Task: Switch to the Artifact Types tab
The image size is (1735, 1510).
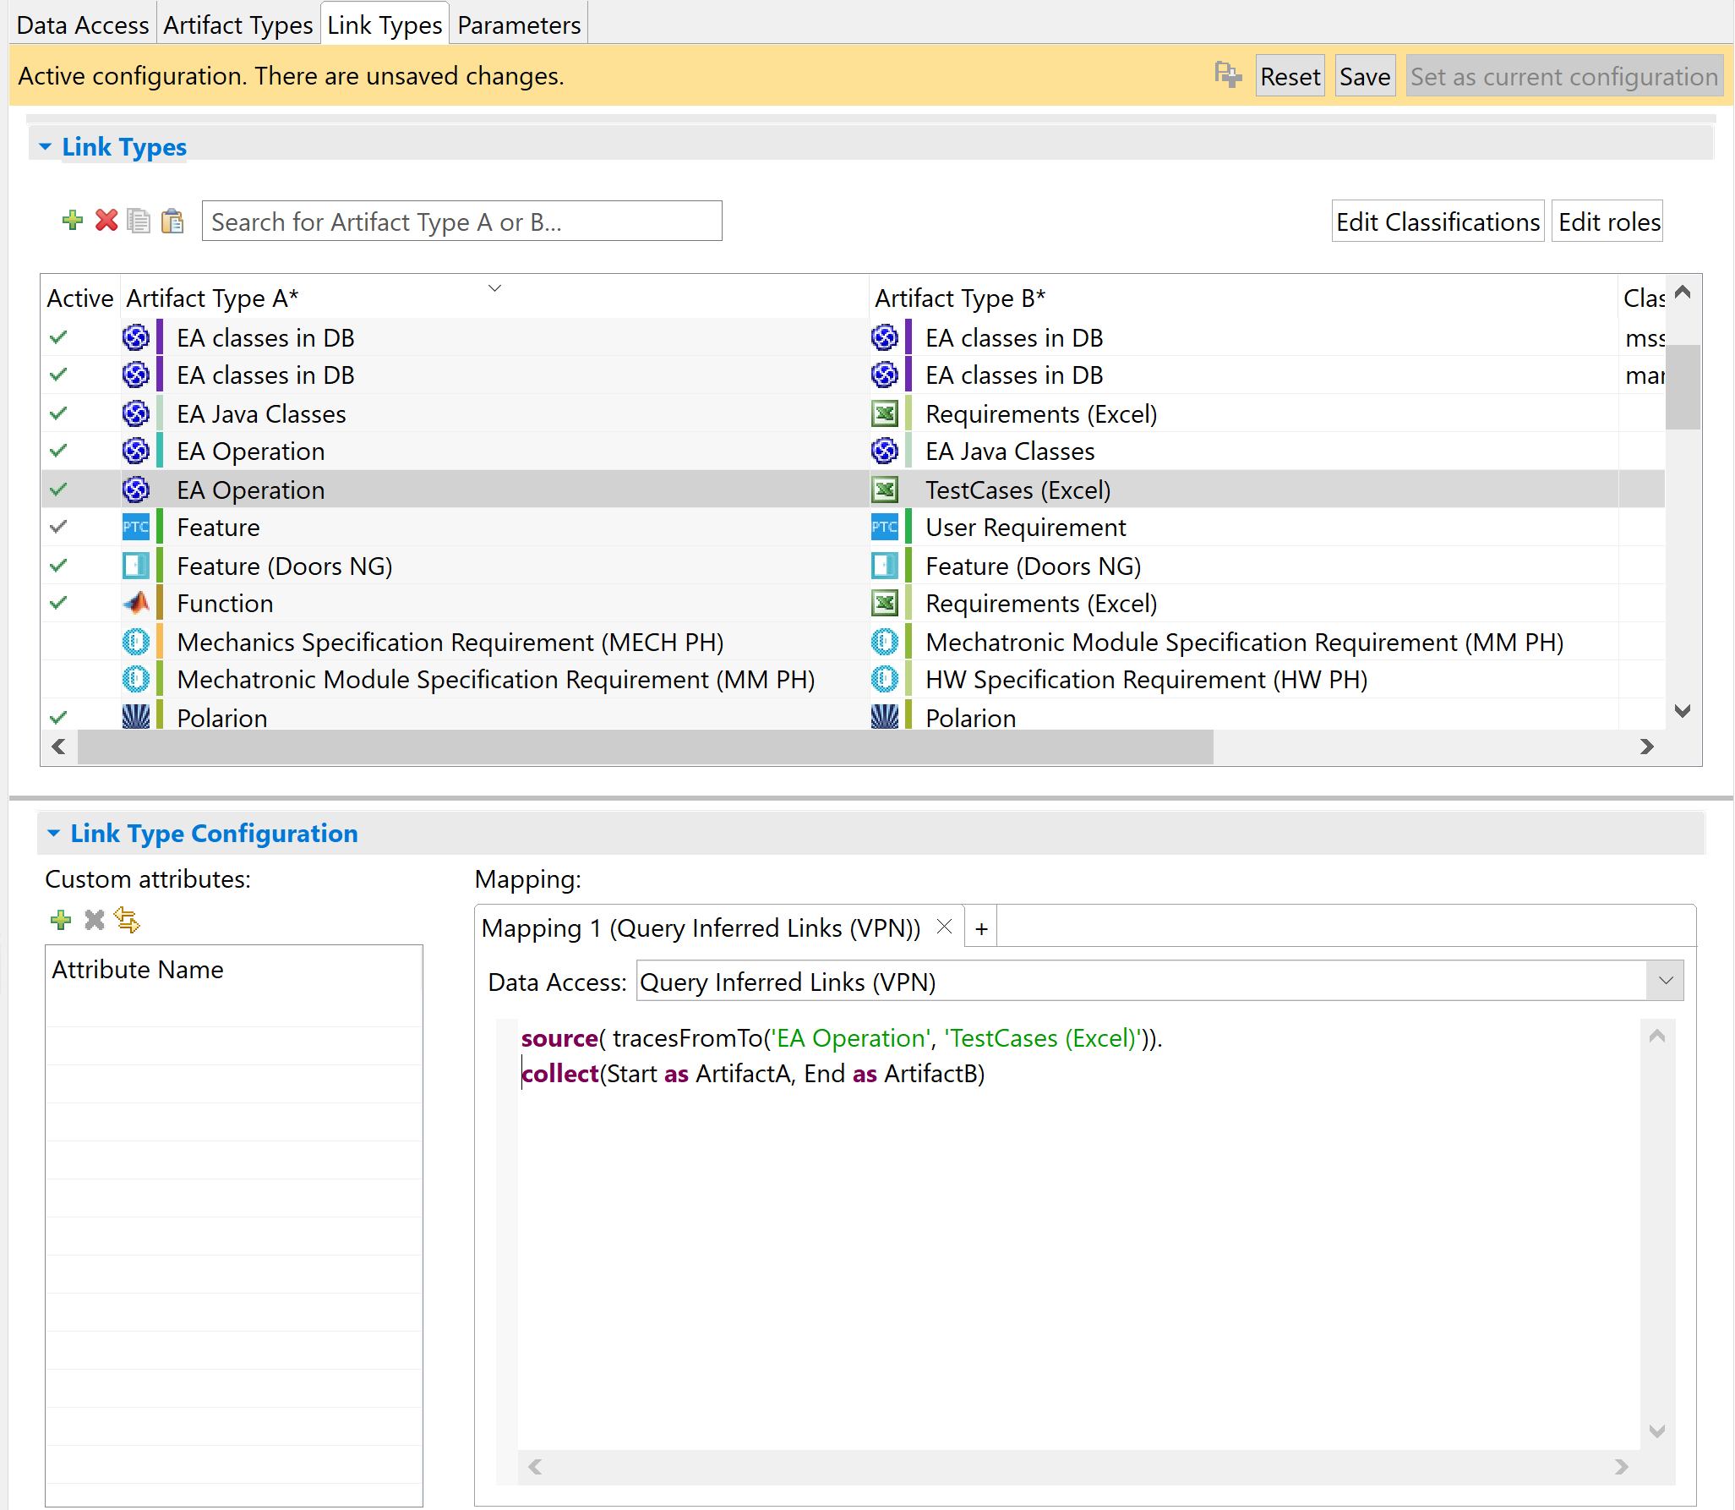Action: point(238,25)
